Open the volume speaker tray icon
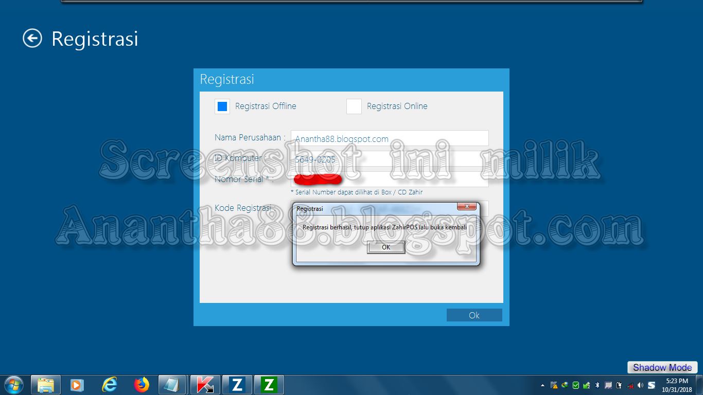Screen dimensions: 703x395 coord(640,385)
